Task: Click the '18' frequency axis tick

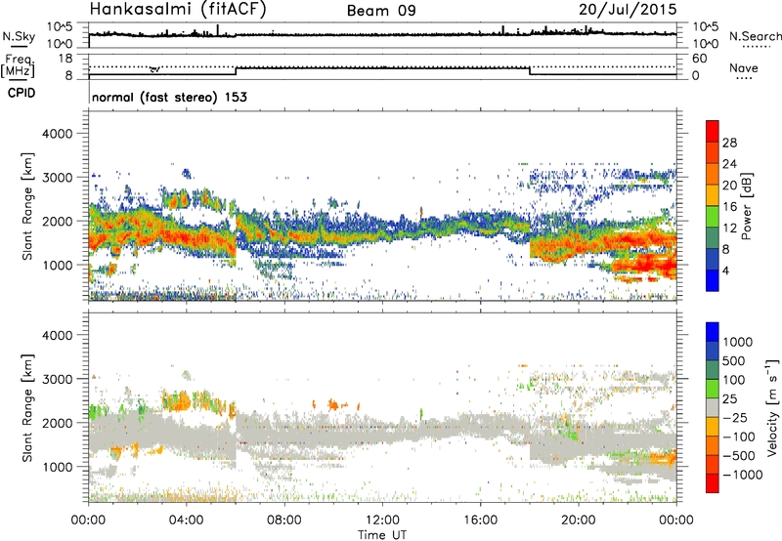Action: point(65,59)
